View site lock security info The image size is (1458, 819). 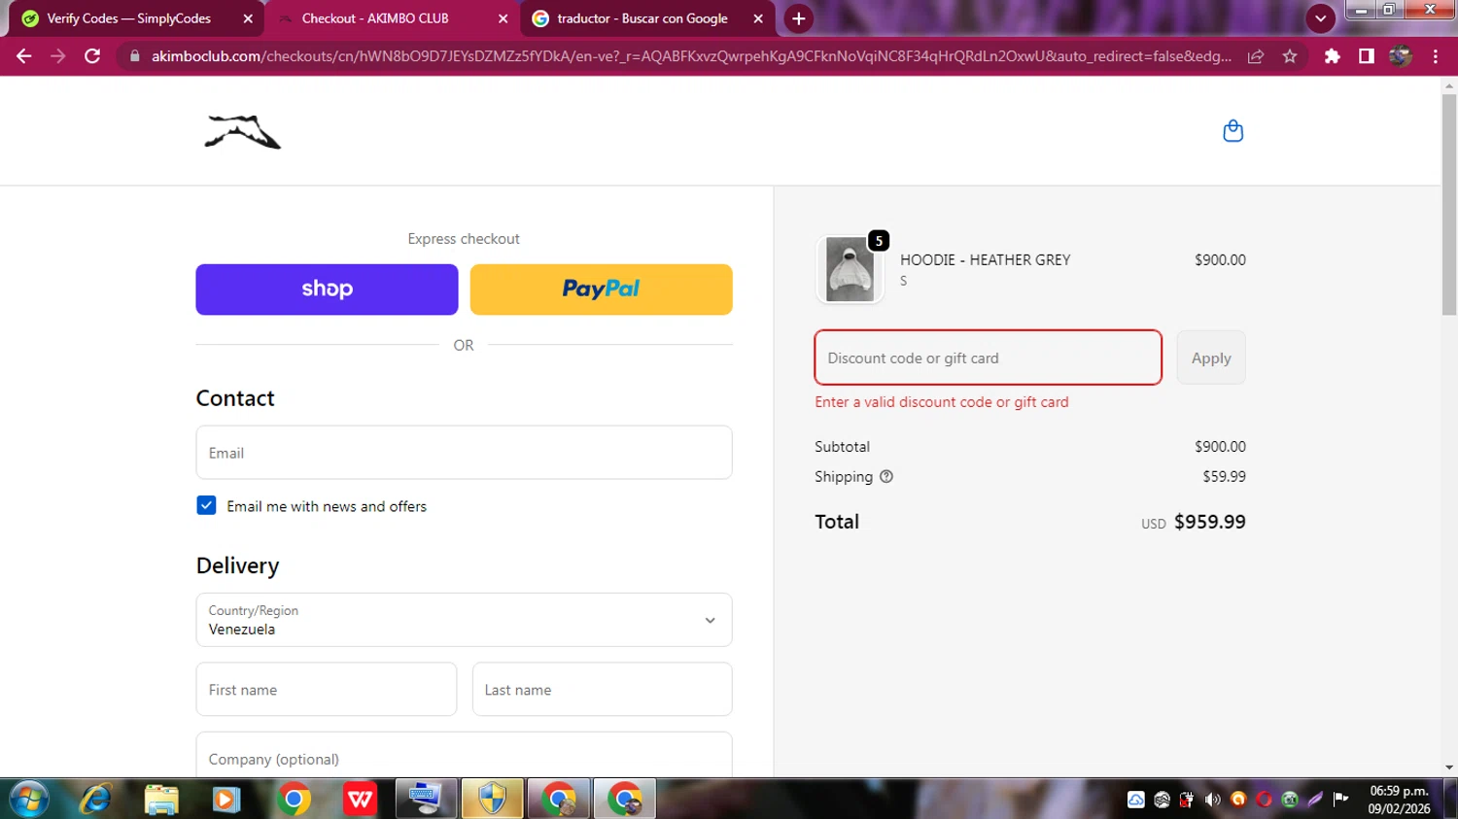(x=135, y=56)
